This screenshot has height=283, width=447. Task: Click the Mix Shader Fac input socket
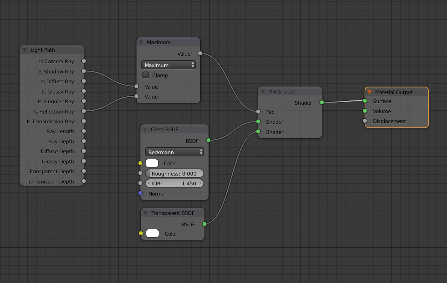coord(258,112)
